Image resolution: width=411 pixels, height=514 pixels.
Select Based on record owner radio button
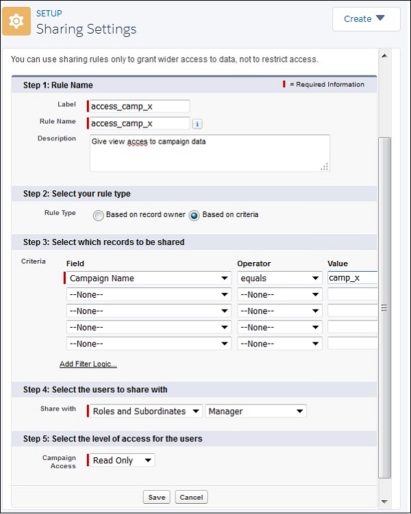point(99,215)
